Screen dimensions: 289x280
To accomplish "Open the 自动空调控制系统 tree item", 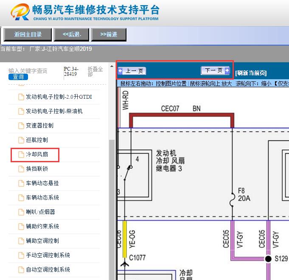I will [x=48, y=269].
